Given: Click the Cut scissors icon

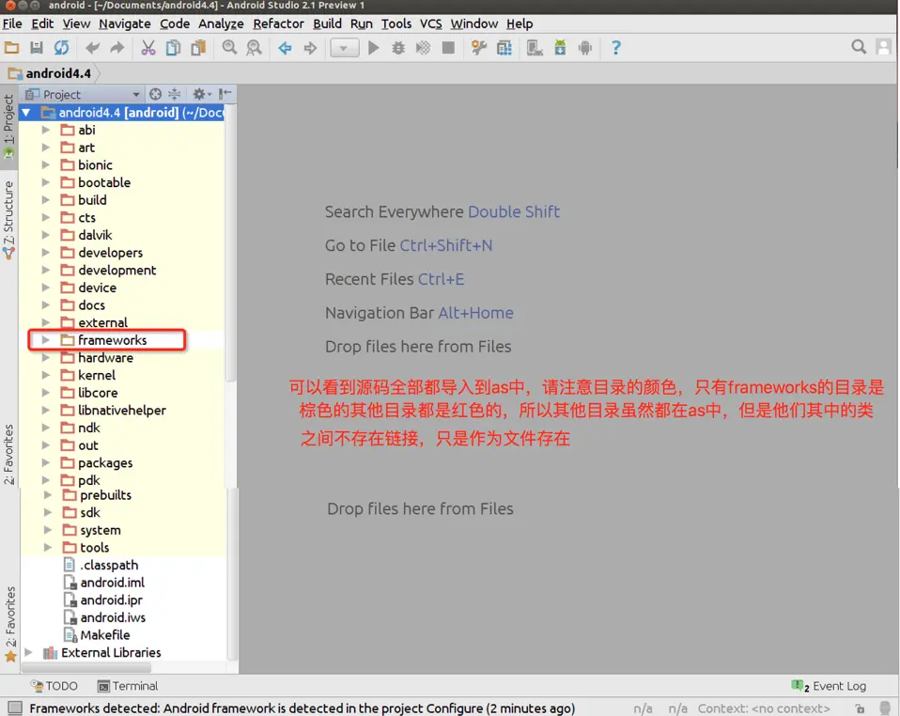Looking at the screenshot, I should tap(148, 48).
